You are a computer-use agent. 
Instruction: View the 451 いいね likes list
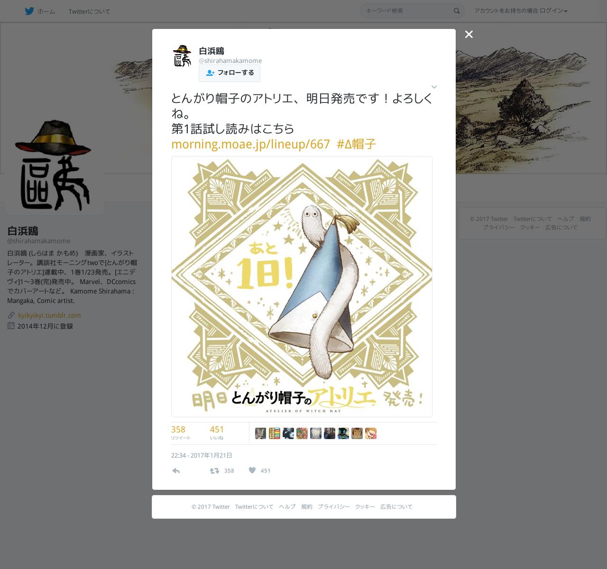pos(217,432)
